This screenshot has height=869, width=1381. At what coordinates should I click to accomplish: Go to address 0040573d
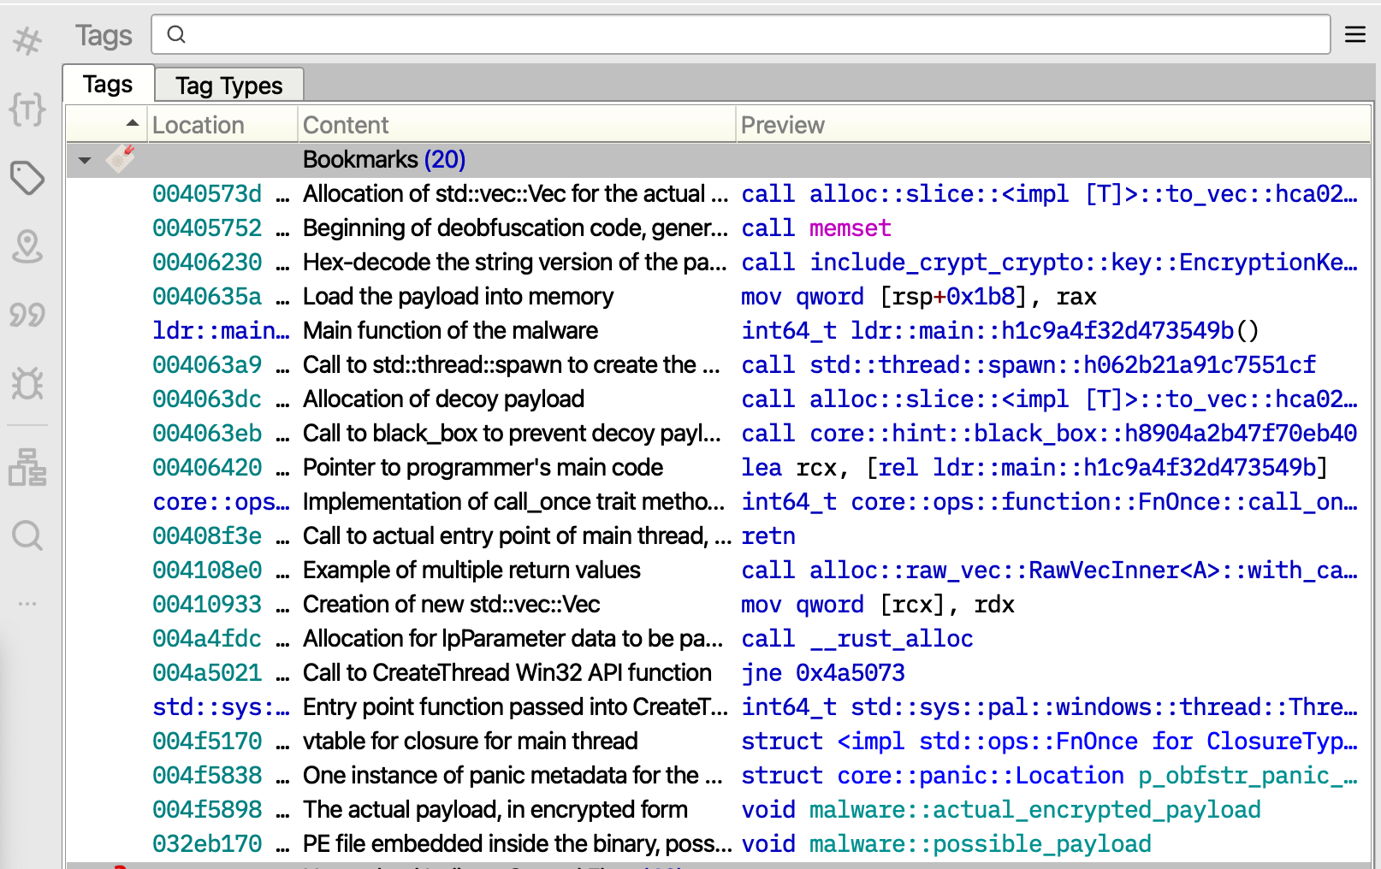[x=207, y=194]
